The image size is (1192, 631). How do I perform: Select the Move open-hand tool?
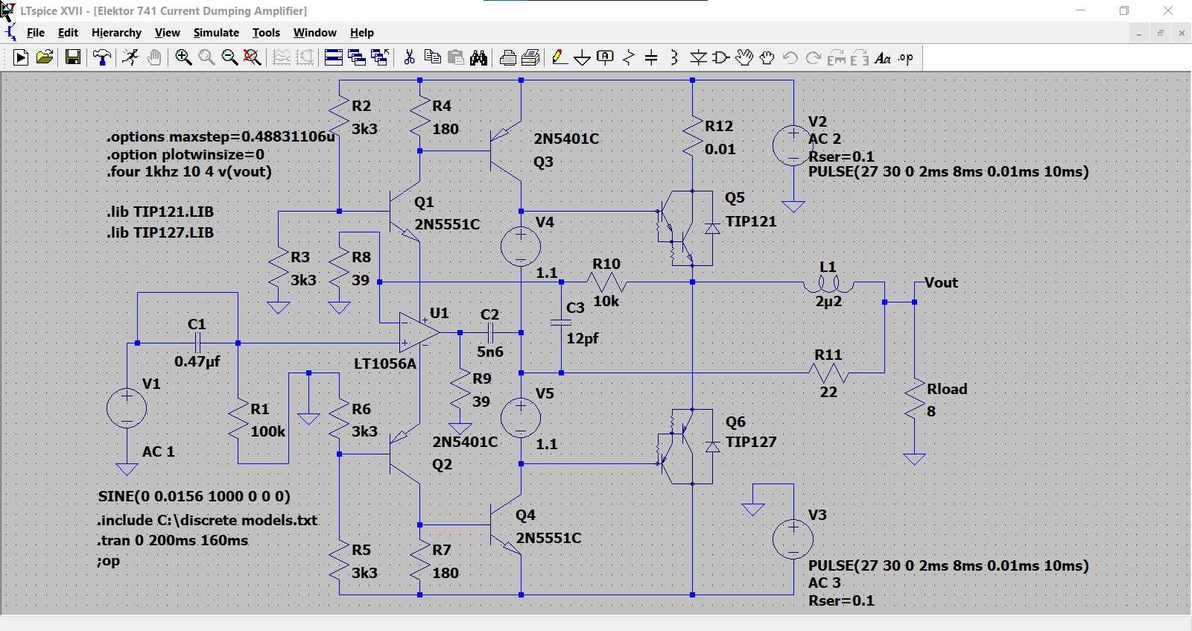point(744,57)
